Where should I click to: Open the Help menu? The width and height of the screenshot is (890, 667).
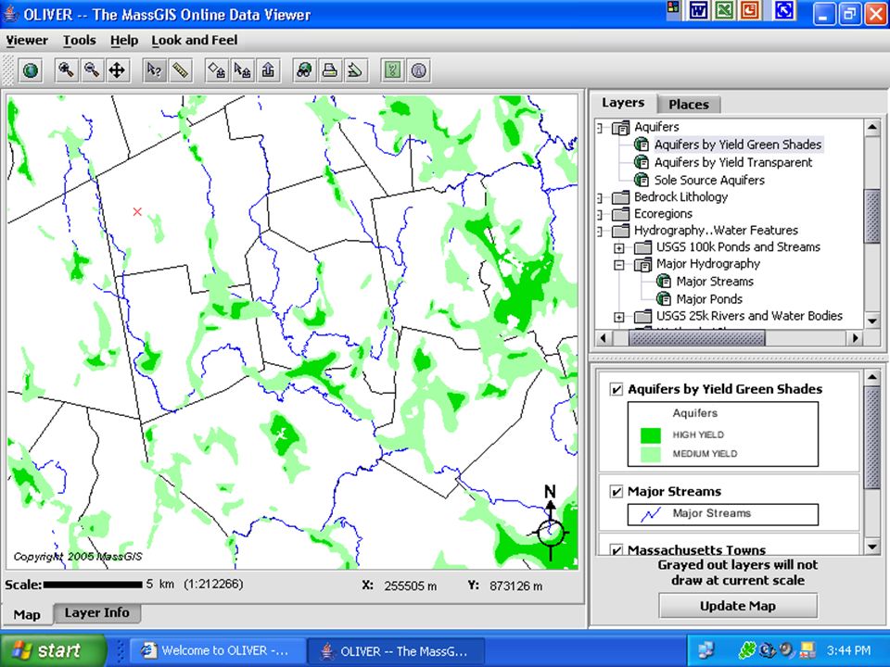(124, 40)
